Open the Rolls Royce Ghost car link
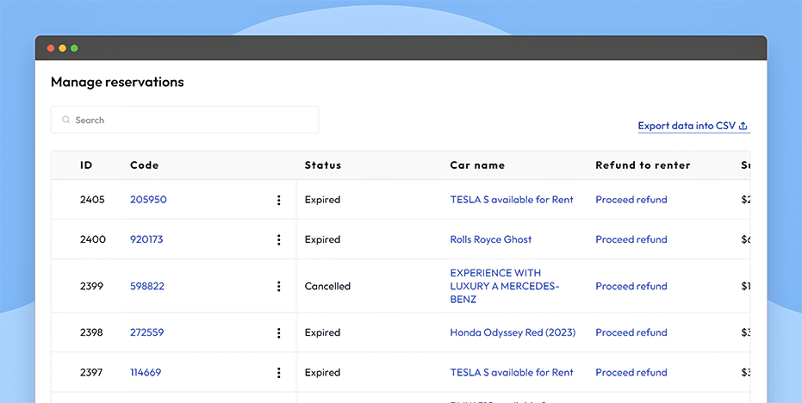This screenshot has height=403, width=802. point(490,239)
